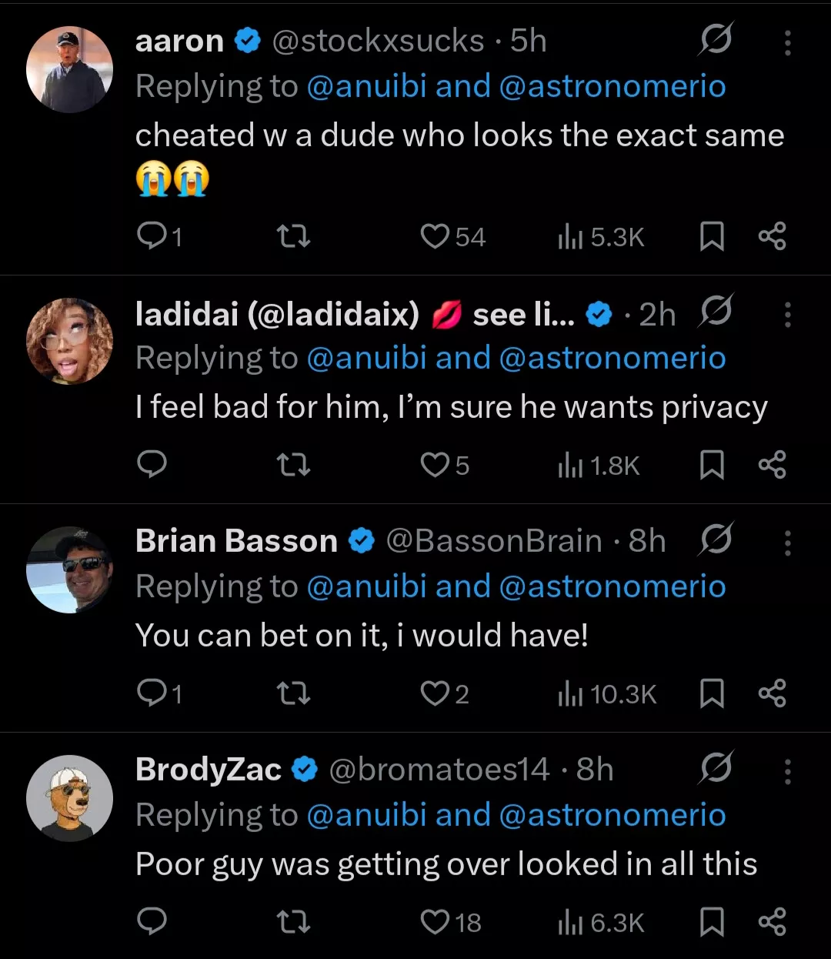Open @anuibi link in aaron's reply
Viewport: 831px width, 959px height.
pos(366,86)
